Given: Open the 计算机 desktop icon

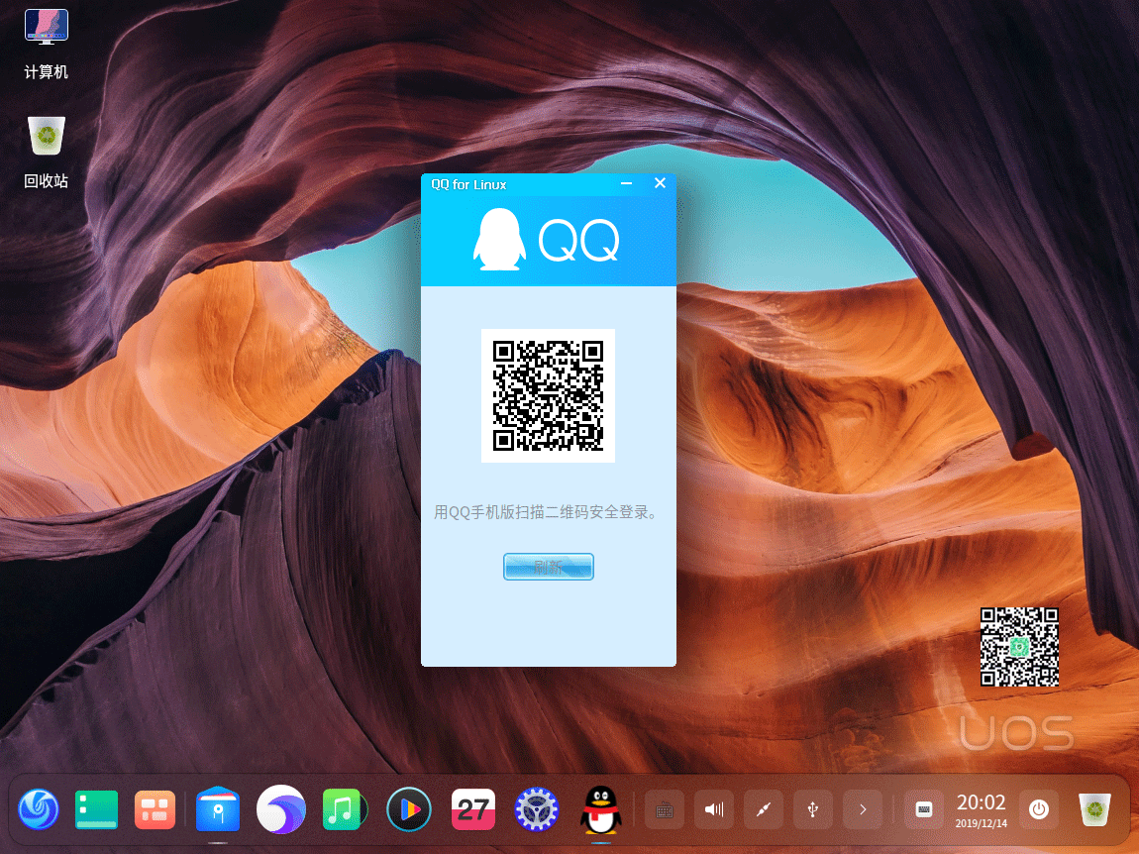Looking at the screenshot, I should tap(47, 44).
